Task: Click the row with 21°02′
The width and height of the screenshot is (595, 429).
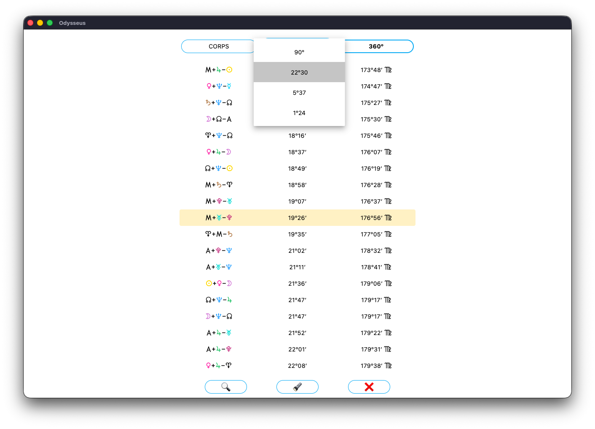Action: coord(297,251)
